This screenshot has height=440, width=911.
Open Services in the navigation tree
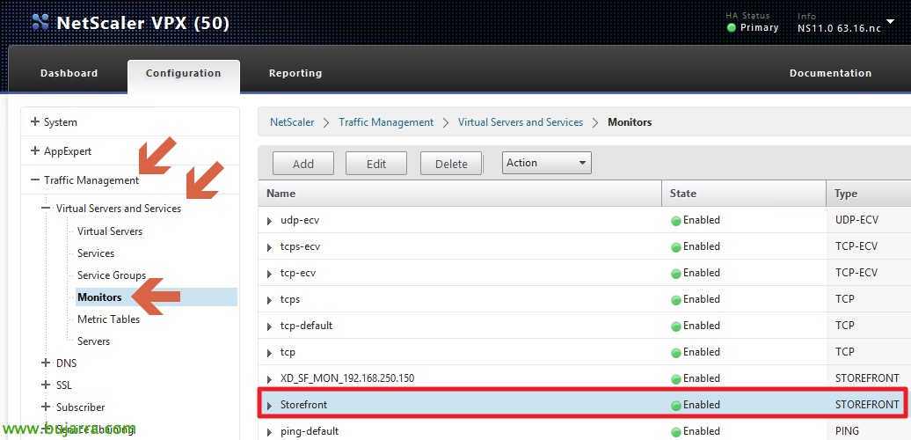click(x=96, y=253)
